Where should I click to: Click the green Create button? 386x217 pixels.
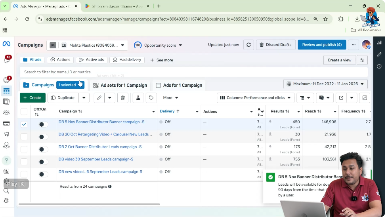(32, 98)
